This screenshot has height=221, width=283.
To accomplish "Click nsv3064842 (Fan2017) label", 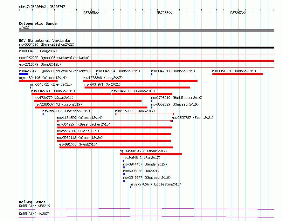I will [142, 158].
